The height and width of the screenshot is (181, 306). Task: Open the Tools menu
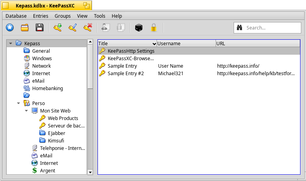coord(100,16)
